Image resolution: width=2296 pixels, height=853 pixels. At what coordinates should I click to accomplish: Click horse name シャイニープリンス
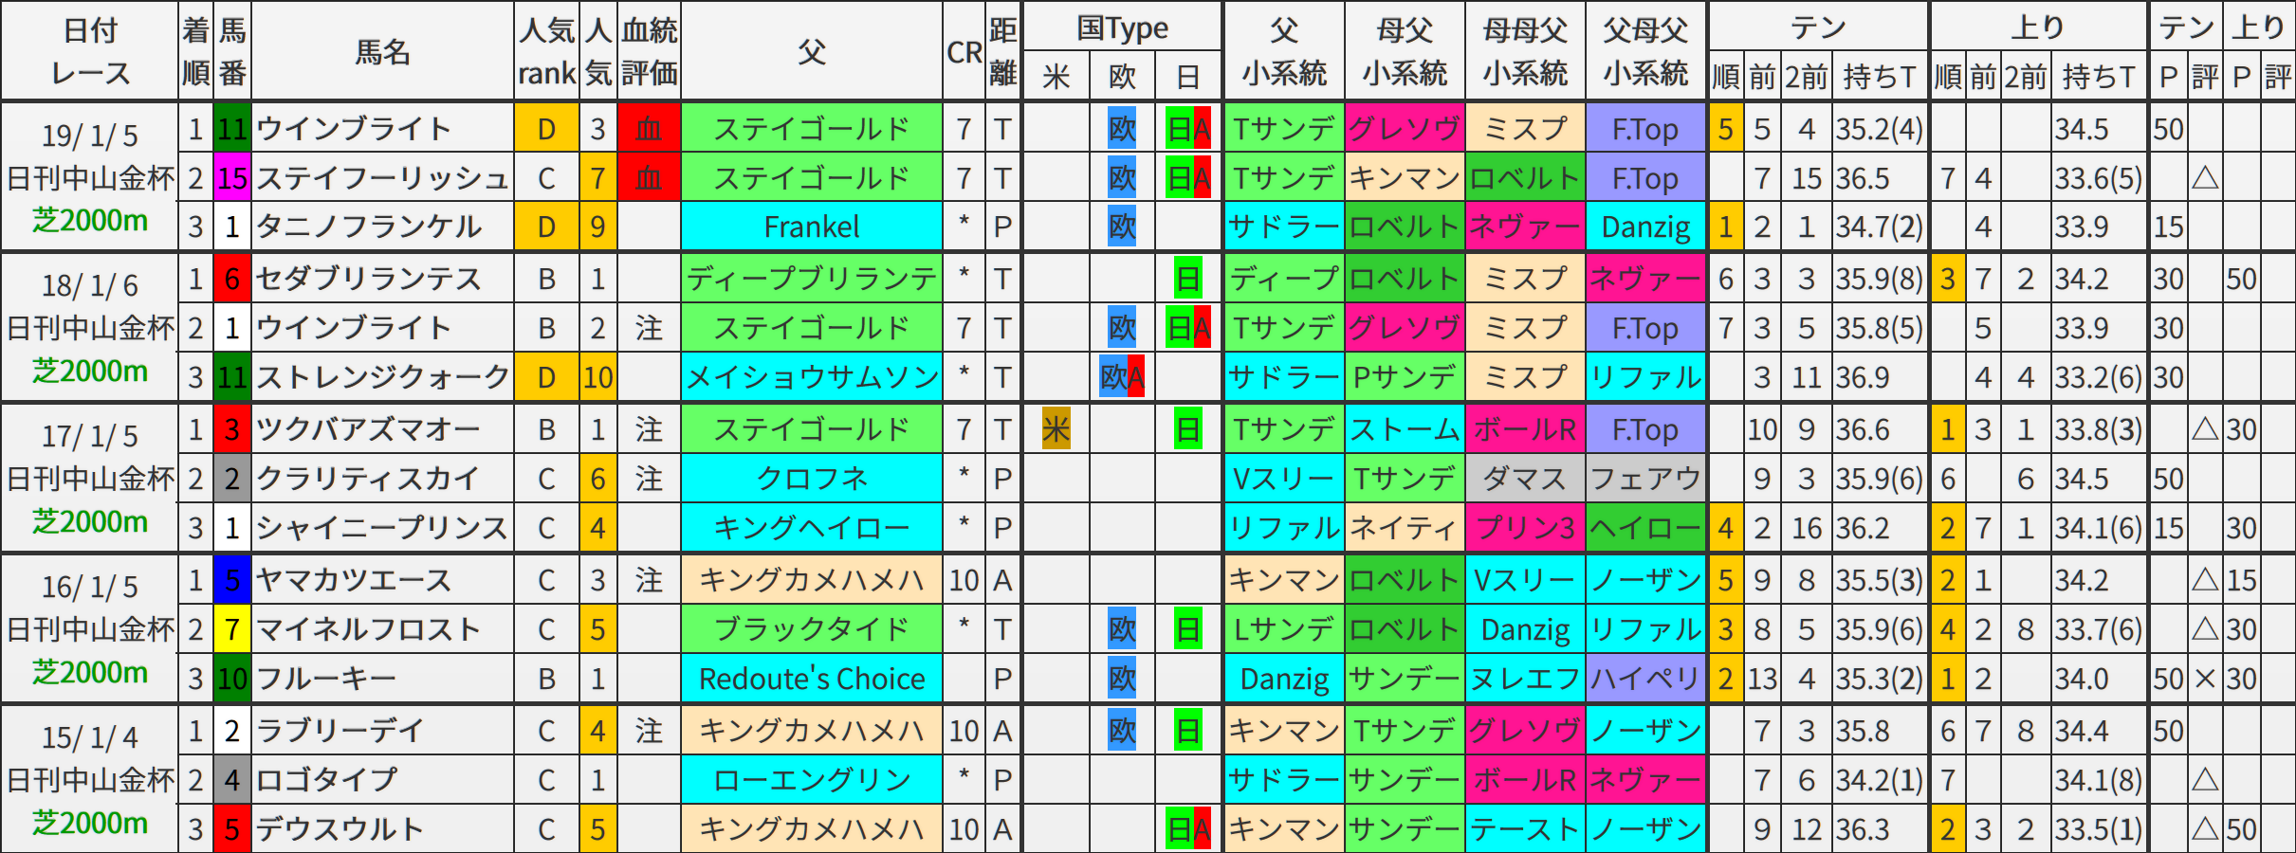383,528
